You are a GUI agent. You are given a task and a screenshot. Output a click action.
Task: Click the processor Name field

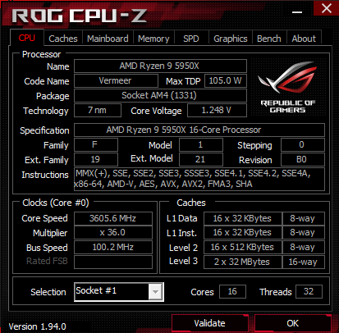point(160,66)
